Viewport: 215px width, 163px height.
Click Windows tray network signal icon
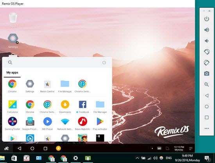pos(149,158)
